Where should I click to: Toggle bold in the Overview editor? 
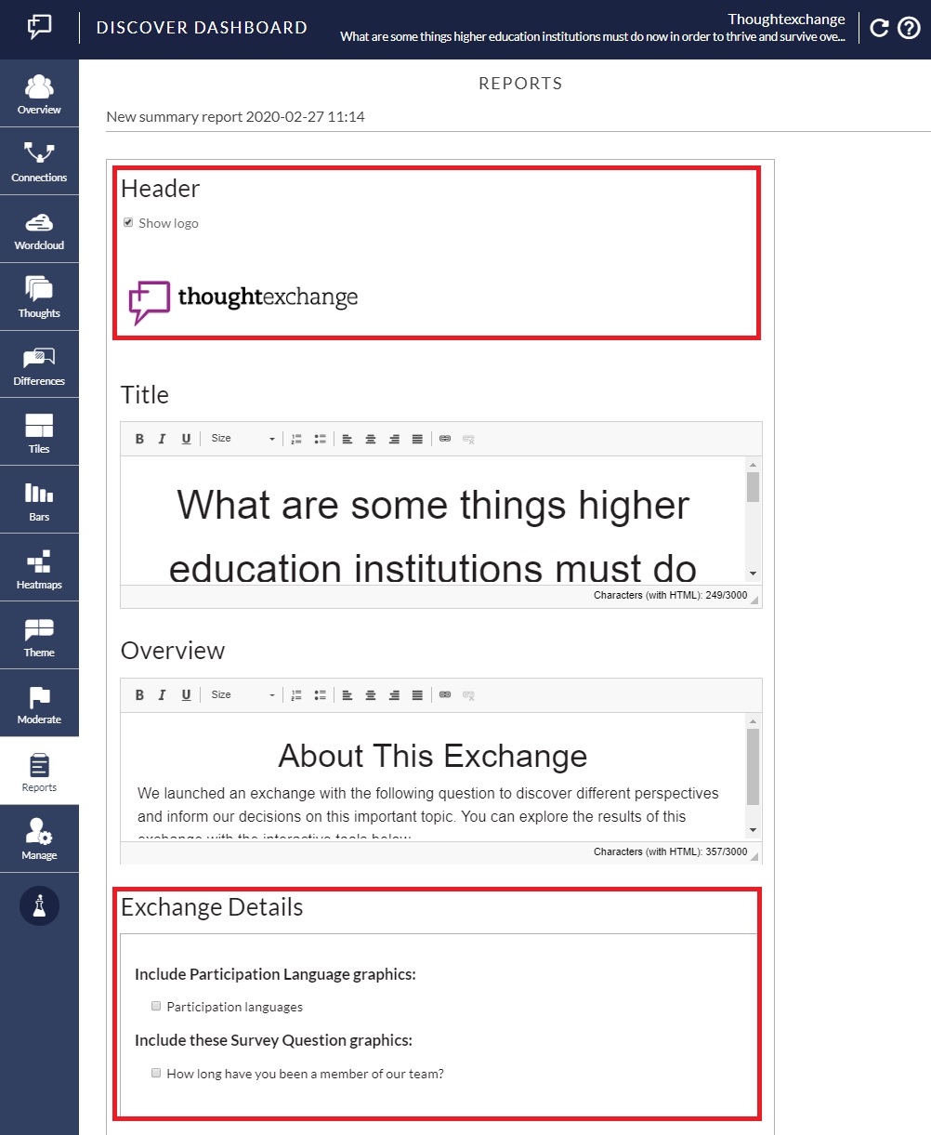point(139,695)
